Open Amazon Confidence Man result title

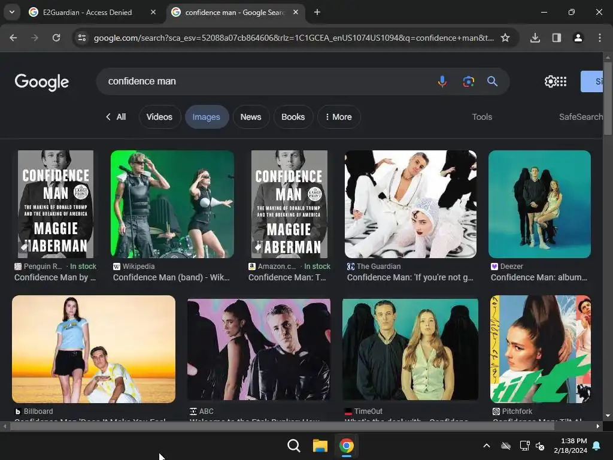(287, 277)
